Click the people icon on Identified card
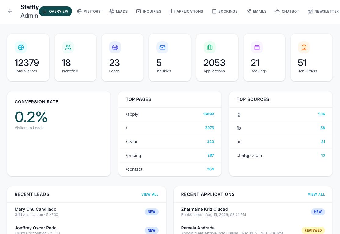Image resolution: width=340 pixels, height=234 pixels. pos(68,47)
